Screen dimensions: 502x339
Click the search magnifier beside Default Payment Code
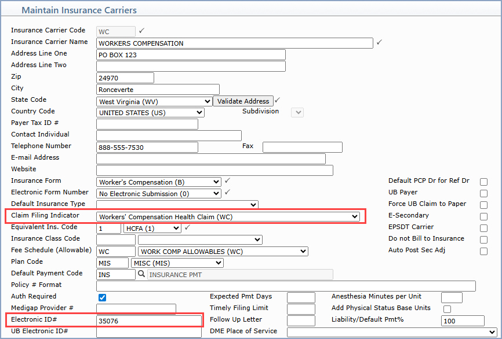(x=141, y=275)
